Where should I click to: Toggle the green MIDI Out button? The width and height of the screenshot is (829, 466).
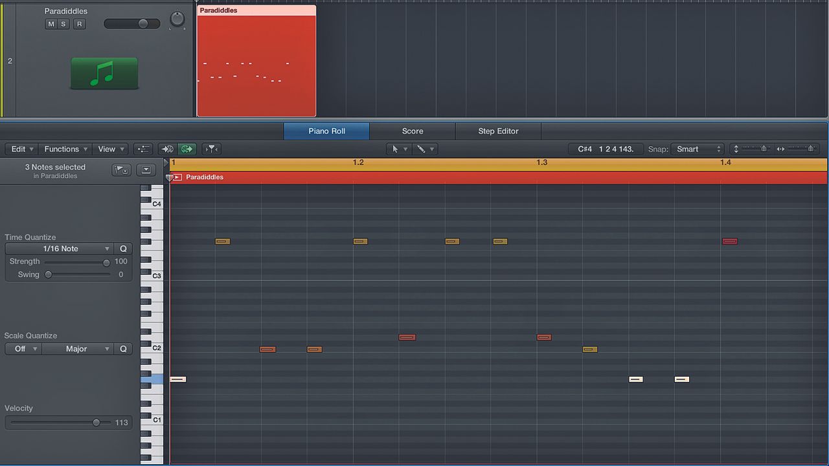(x=187, y=149)
